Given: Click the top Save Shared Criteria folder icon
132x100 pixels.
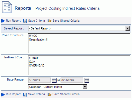Looking at the screenshot, I should (50, 21).
